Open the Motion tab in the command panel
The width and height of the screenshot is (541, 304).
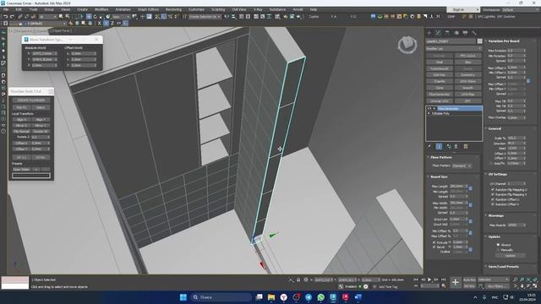pos(456,33)
